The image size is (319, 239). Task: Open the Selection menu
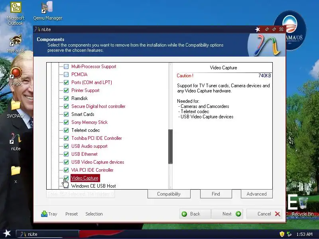(94, 214)
